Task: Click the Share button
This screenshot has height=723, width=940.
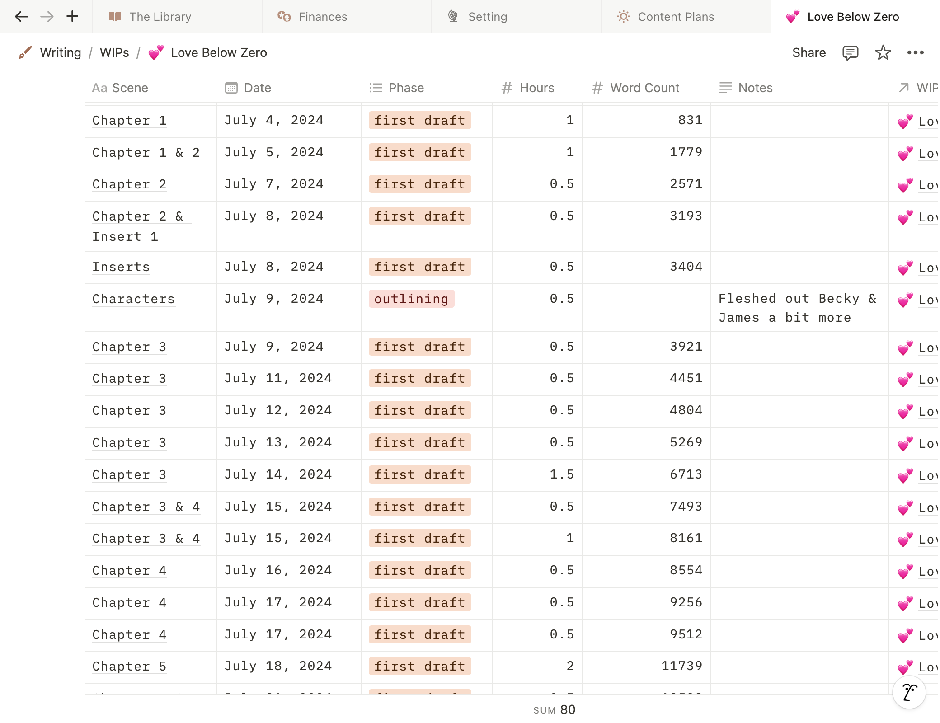Action: (x=808, y=53)
